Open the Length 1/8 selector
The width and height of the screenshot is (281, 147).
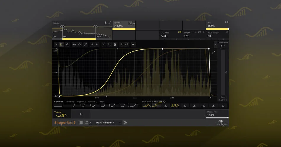point(186,36)
